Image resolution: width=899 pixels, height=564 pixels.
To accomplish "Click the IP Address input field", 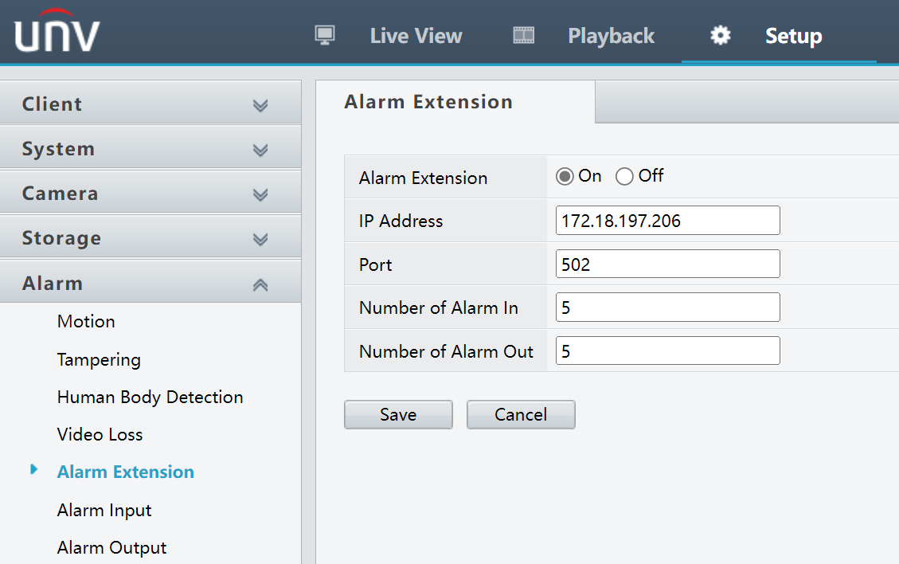I will [667, 221].
